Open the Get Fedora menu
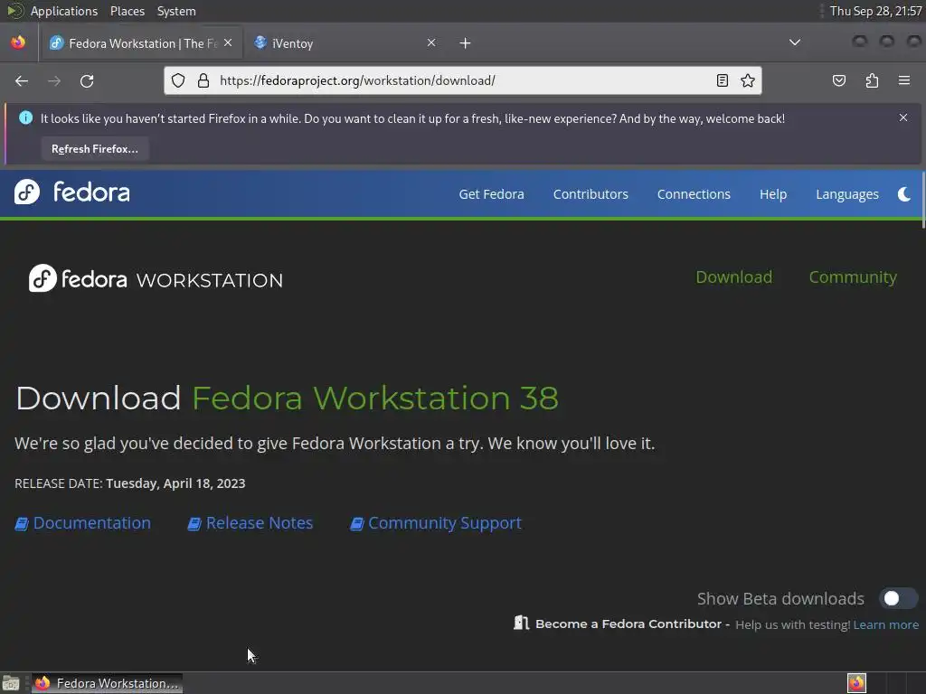The height and width of the screenshot is (694, 926). click(491, 194)
